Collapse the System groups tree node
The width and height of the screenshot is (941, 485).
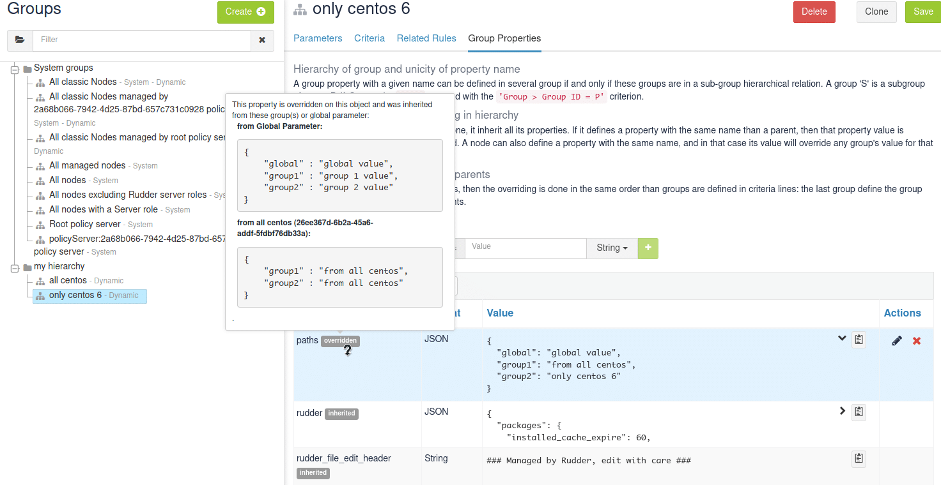(x=15, y=69)
